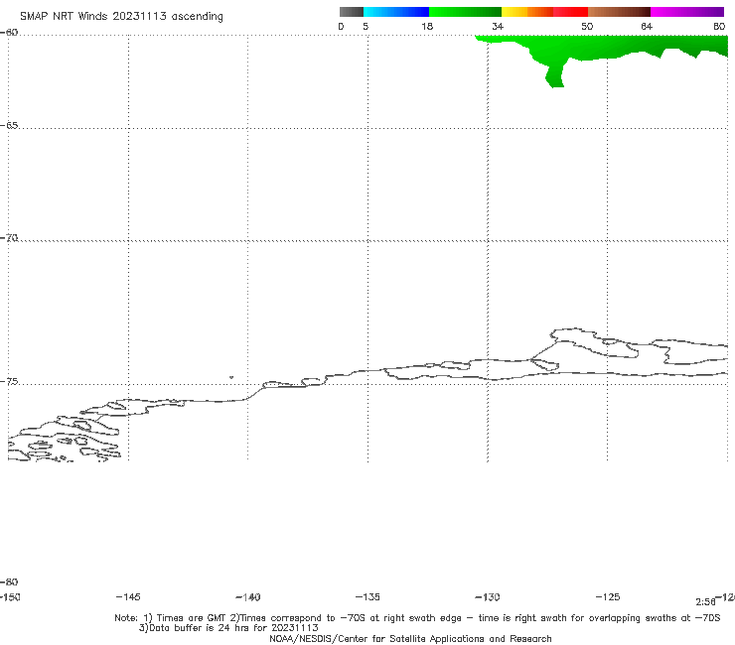
Task: Click the color bar label '64'
Action: click(647, 26)
